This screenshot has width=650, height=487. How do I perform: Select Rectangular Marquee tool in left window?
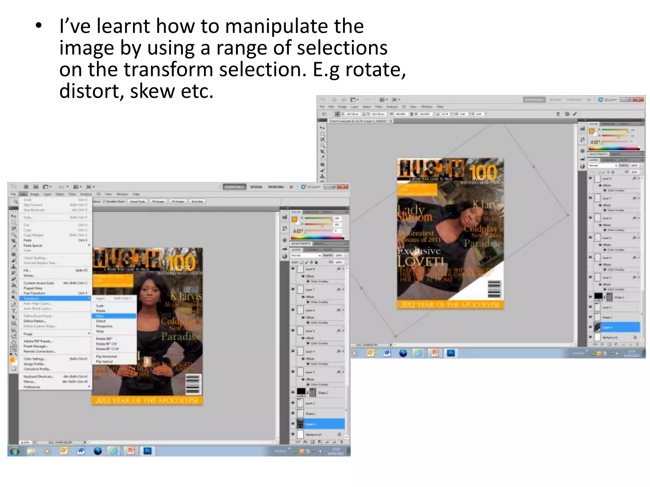coord(13,222)
